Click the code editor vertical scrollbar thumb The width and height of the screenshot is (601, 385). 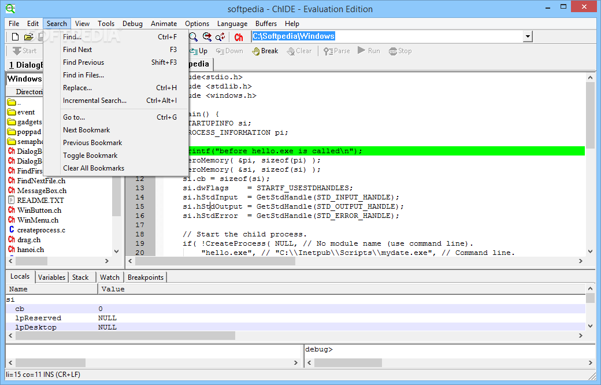tap(590, 116)
